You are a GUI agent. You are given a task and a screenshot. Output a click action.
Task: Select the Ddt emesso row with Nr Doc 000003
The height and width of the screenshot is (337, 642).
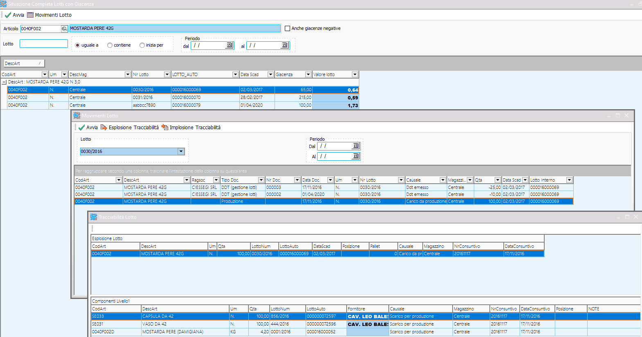point(324,187)
